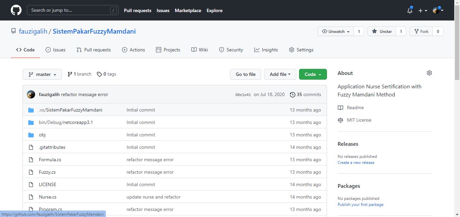
Task: Open the fauzigalih owner link in title
Action: tap(33, 31)
